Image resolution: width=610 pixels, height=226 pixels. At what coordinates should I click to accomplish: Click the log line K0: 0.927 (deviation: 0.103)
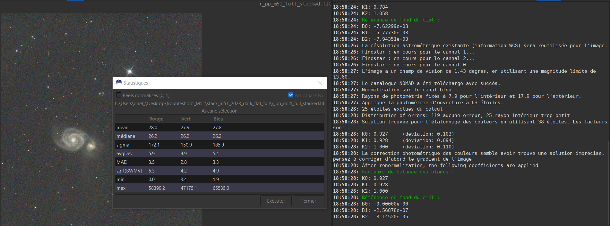point(393,134)
